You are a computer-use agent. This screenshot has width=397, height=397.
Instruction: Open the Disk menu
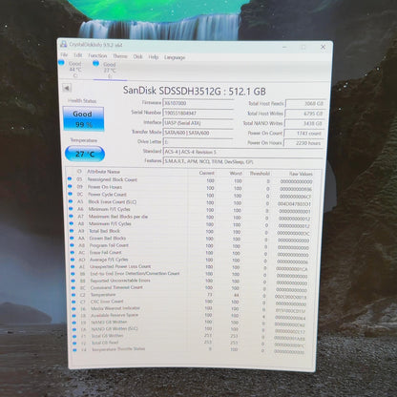click(x=137, y=56)
